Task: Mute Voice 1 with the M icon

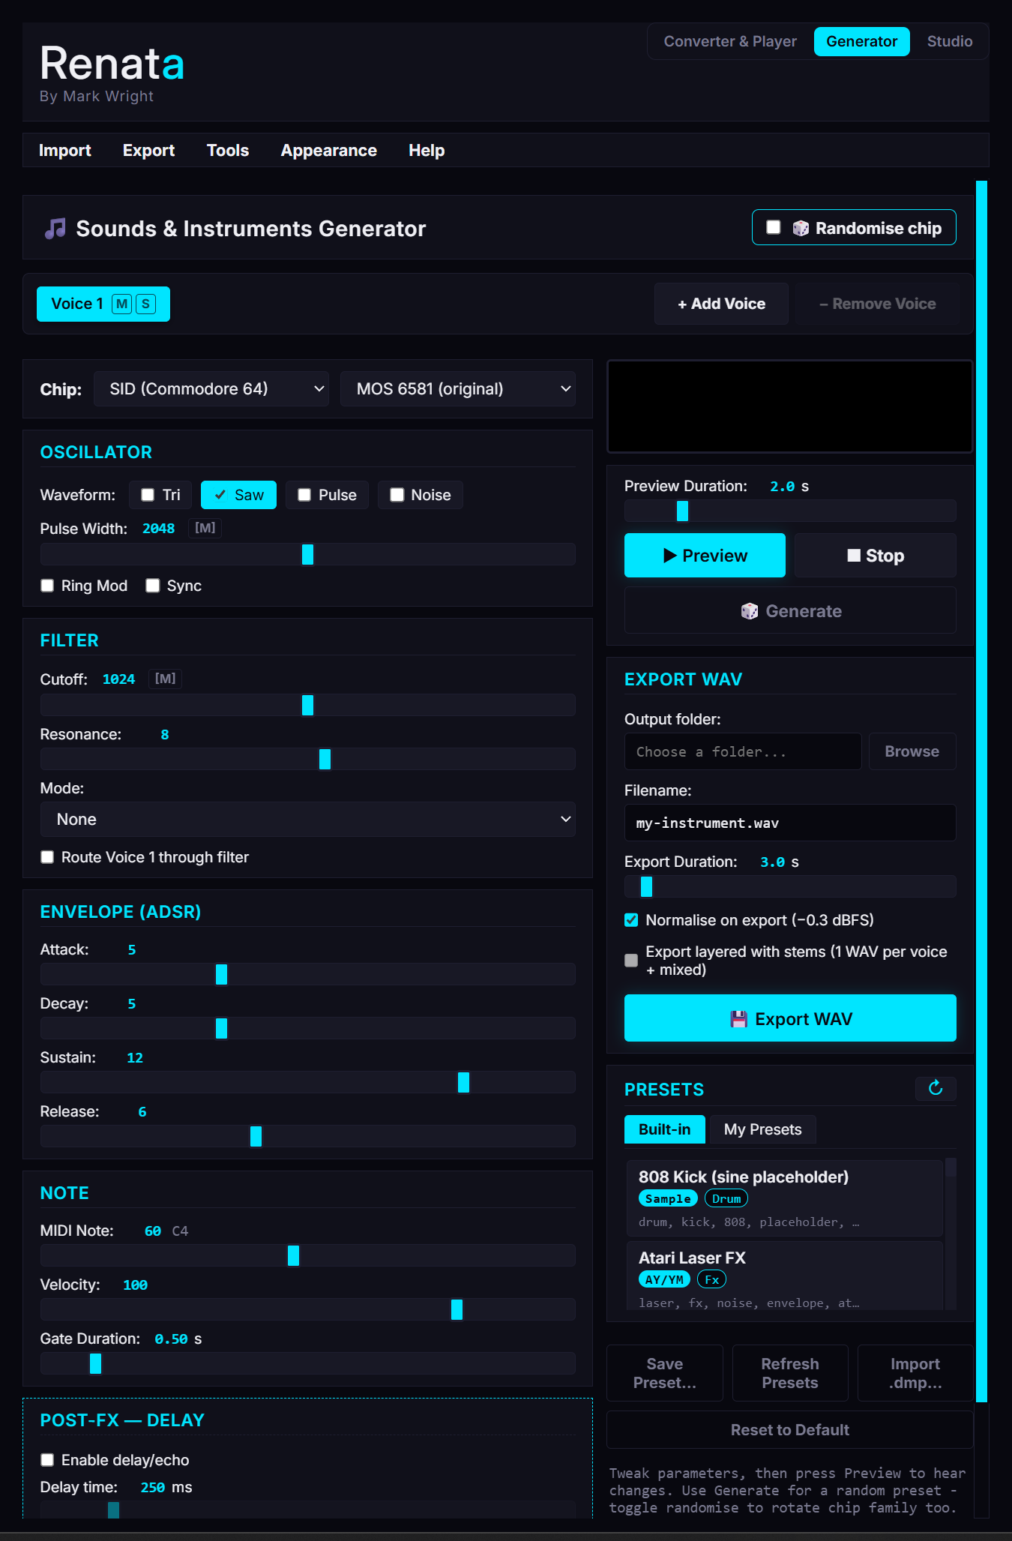Action: pos(121,304)
